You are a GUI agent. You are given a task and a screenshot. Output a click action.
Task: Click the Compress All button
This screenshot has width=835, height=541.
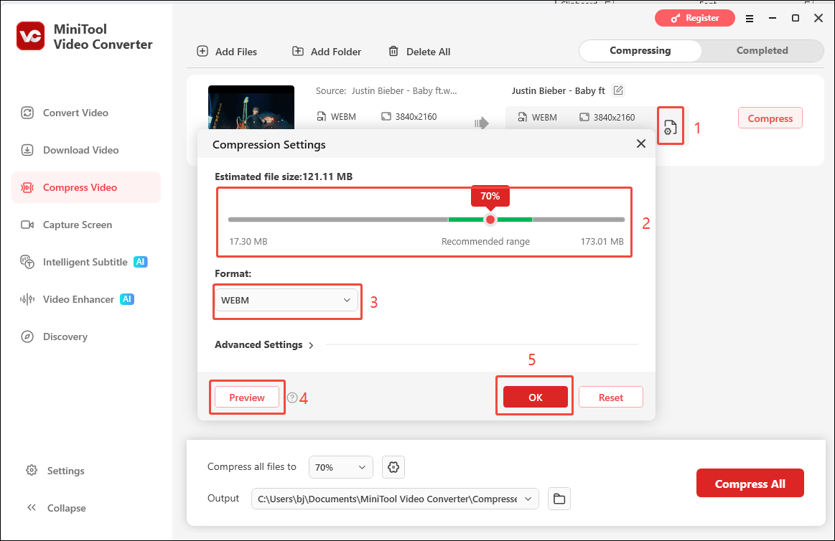point(750,484)
